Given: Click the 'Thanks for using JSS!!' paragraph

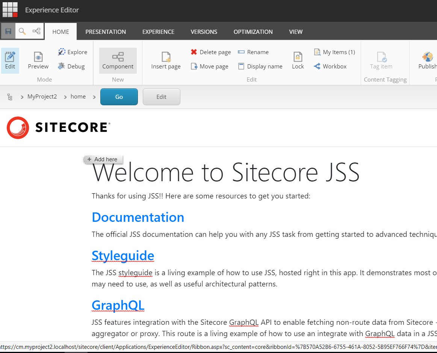Looking at the screenshot, I should coord(201,196).
